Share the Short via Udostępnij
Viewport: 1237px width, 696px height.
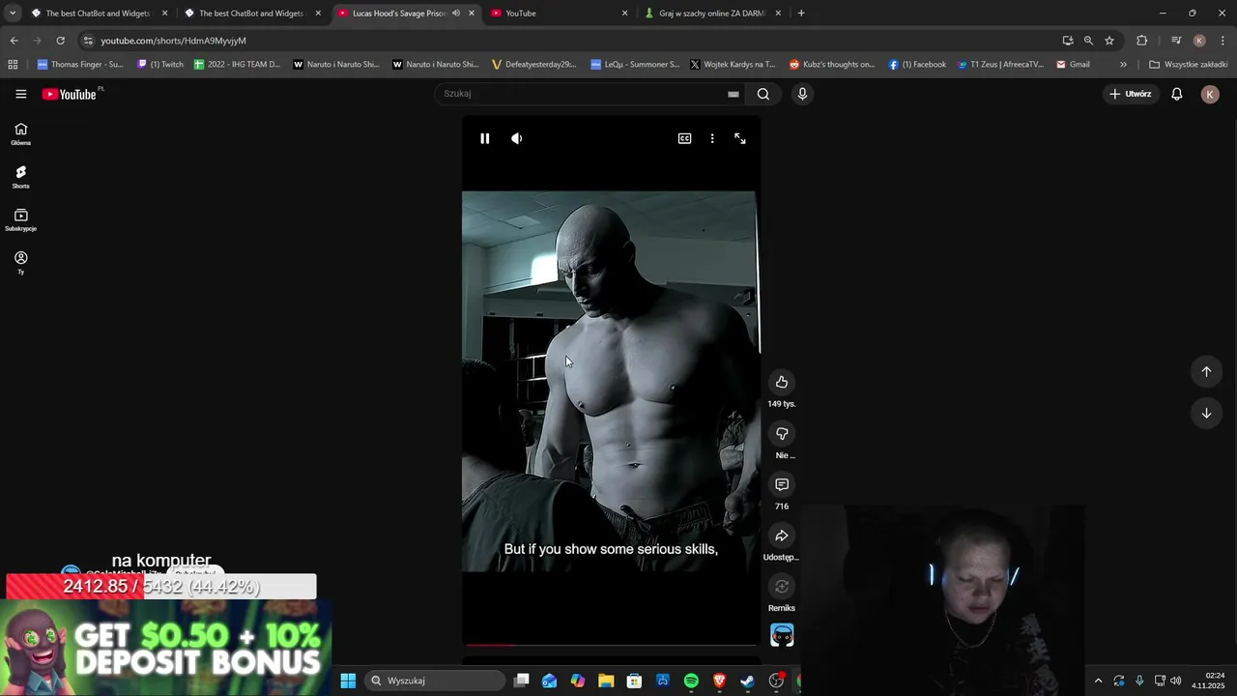coord(782,536)
